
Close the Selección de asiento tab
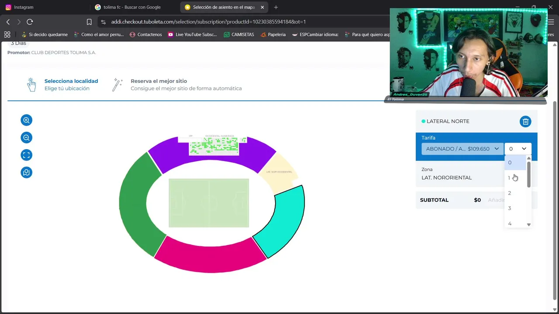tap(262, 7)
